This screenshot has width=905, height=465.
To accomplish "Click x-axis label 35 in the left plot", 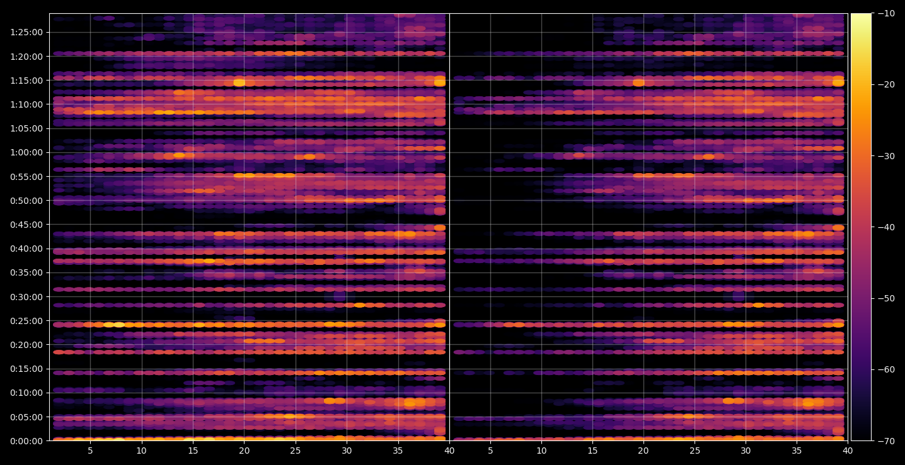I will click(x=398, y=451).
